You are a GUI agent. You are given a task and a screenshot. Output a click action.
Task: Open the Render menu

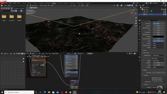coord(10,3)
